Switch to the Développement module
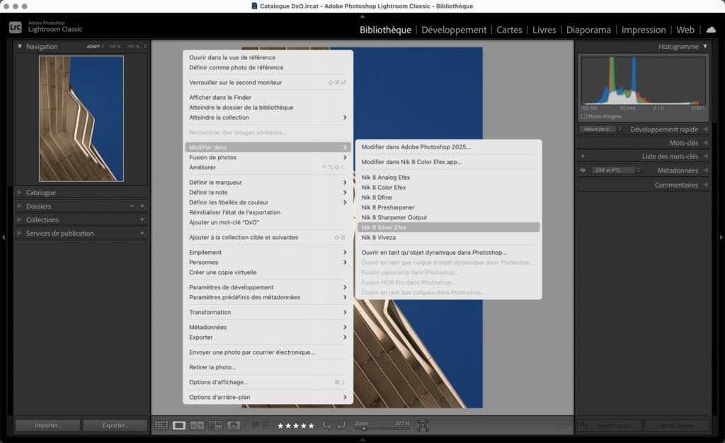Image resolution: width=725 pixels, height=443 pixels. [x=454, y=30]
